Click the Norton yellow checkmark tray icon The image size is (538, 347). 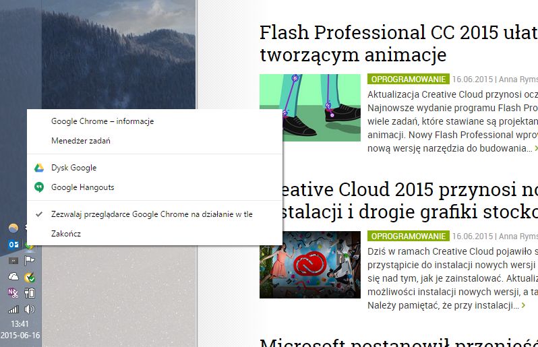click(x=30, y=277)
